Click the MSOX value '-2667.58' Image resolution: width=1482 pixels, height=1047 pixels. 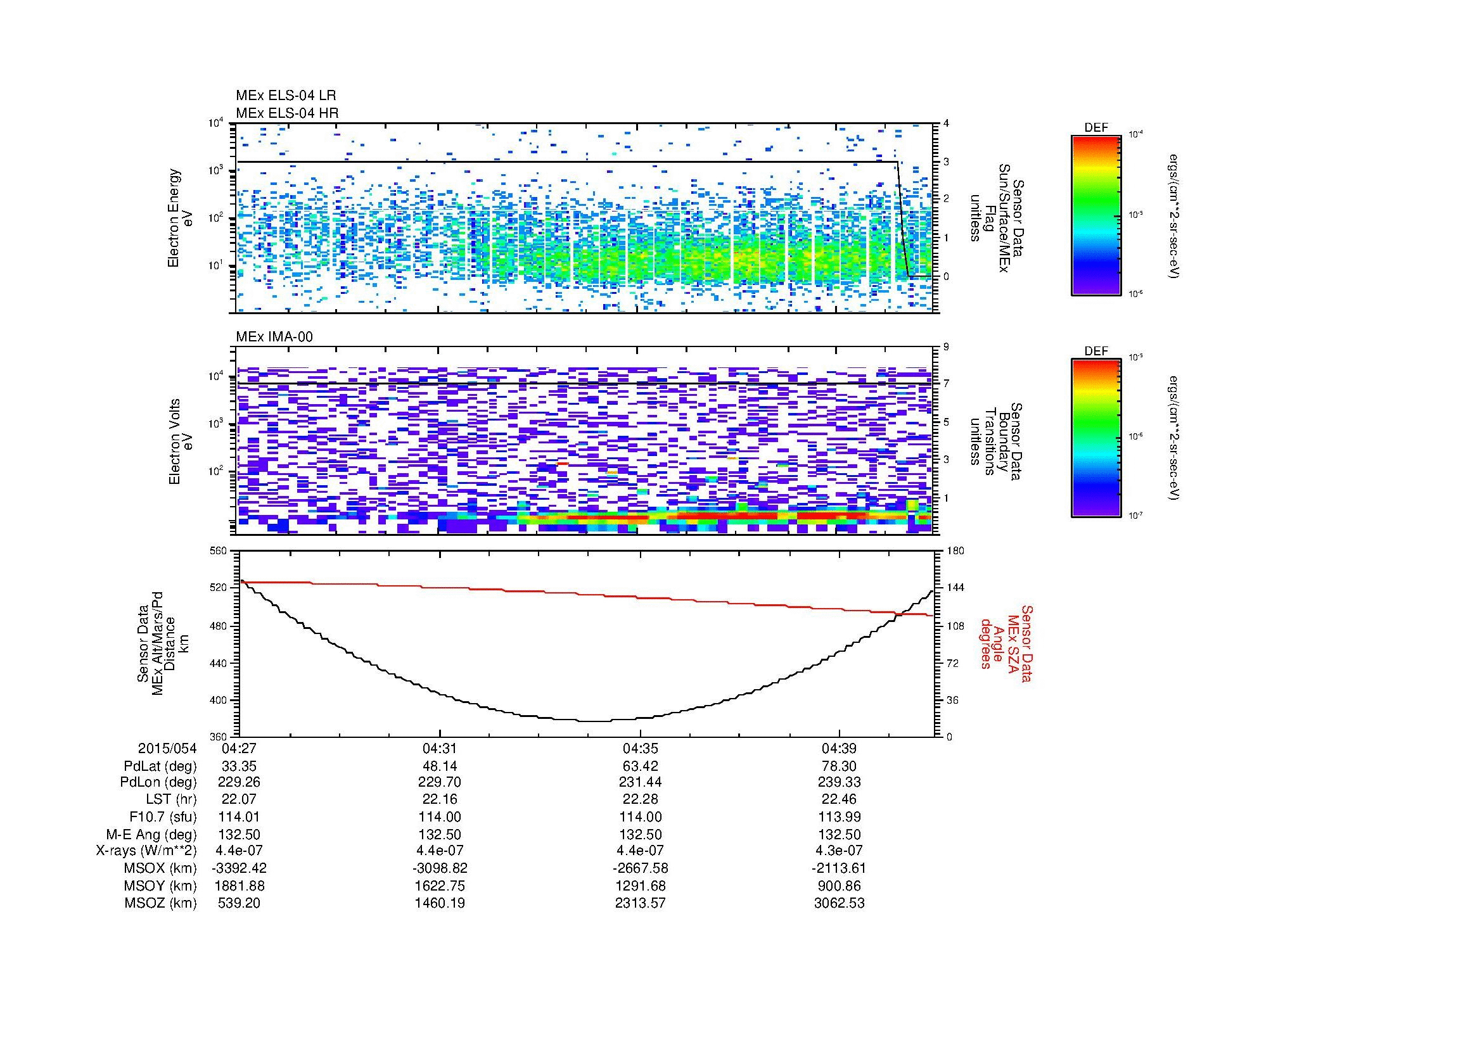[640, 868]
